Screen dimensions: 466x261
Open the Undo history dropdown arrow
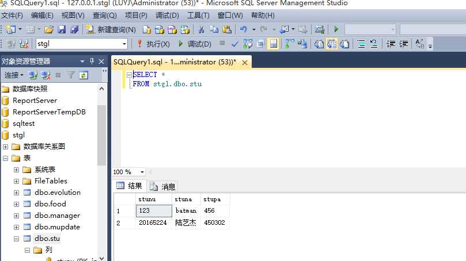point(253,29)
